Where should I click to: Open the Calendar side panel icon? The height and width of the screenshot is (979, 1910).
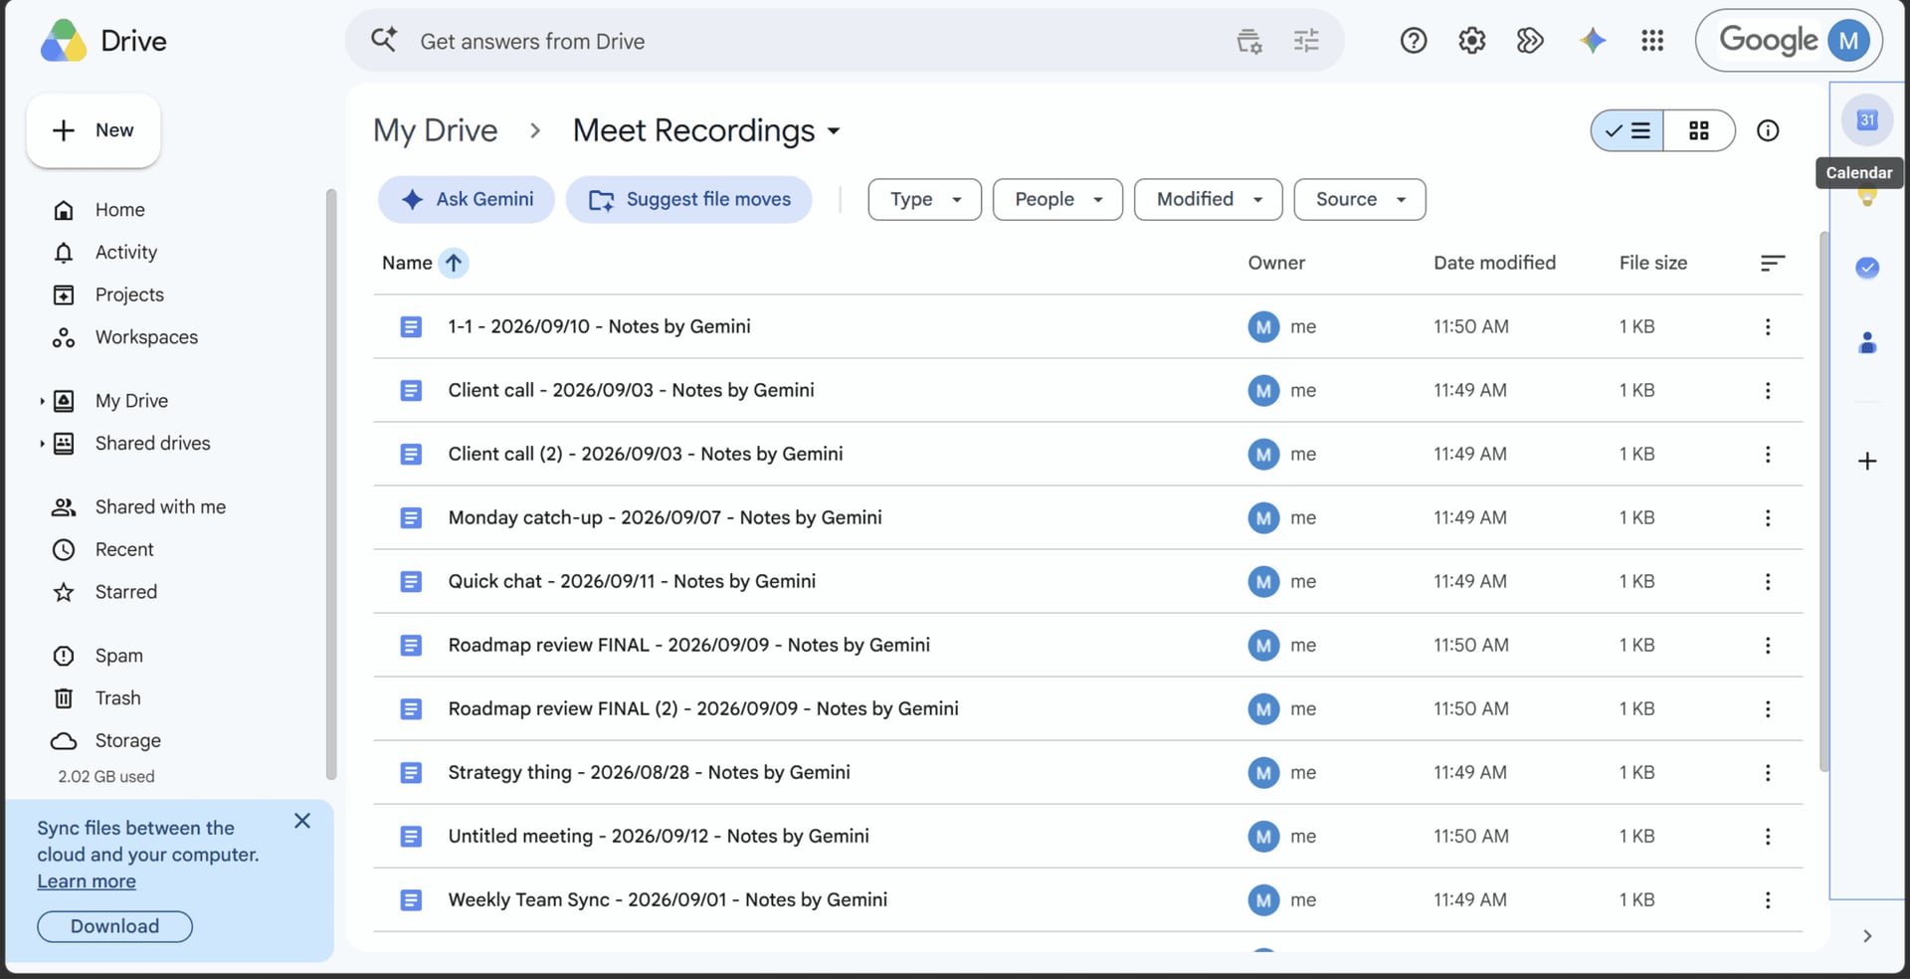1866,120
